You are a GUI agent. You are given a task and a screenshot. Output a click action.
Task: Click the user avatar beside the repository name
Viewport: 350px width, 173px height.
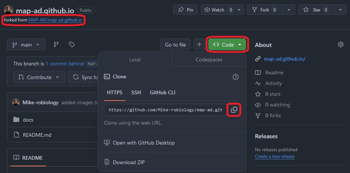9,10
